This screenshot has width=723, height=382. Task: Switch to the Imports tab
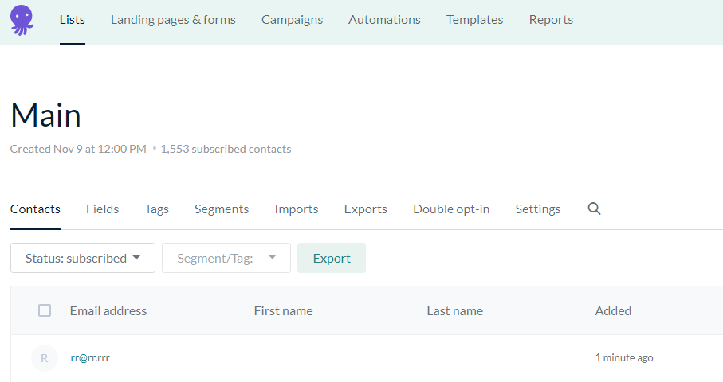tap(297, 209)
